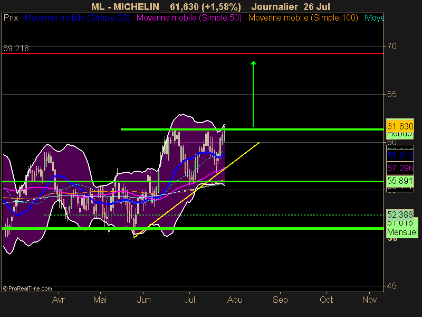Click the 'Avr' month on time axis
The height and width of the screenshot is (317, 422).
[59, 300]
